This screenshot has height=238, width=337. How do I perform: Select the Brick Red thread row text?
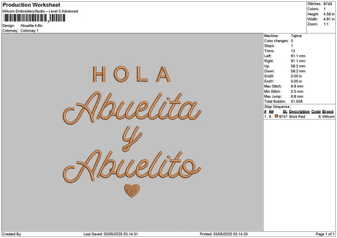click(297, 116)
